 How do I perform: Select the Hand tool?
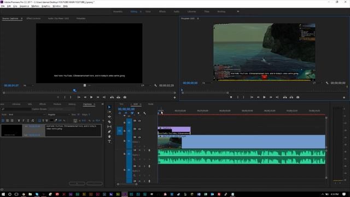coord(109,136)
